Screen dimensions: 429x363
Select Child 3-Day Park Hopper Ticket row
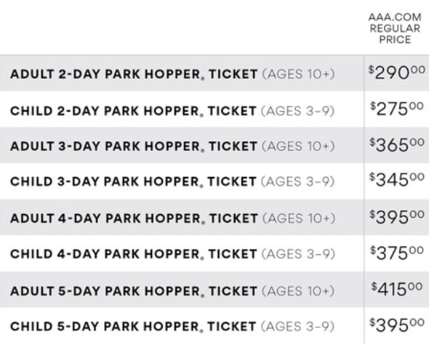(x=214, y=181)
